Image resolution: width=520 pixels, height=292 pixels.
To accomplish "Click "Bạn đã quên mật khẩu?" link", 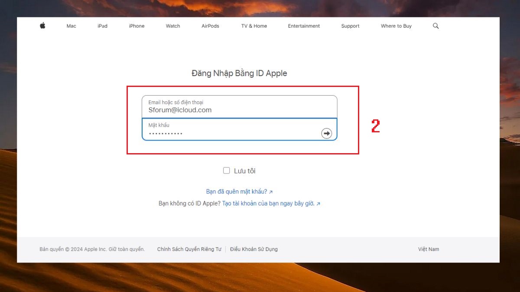I will 239,192.
